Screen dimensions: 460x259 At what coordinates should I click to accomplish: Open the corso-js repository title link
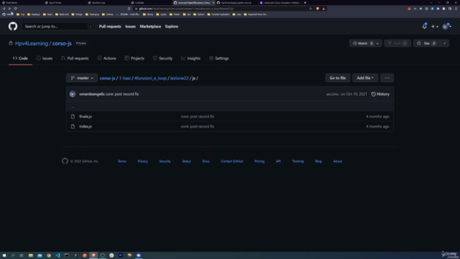pyautogui.click(x=62, y=43)
